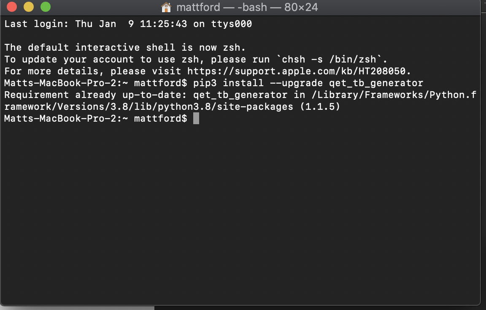
Task: Close the Terminal window with red button
Action: tap(12, 7)
